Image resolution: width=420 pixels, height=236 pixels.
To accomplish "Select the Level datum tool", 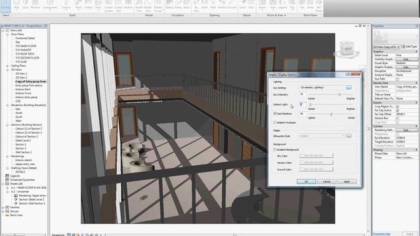I will pyautogui.click(x=243, y=5).
